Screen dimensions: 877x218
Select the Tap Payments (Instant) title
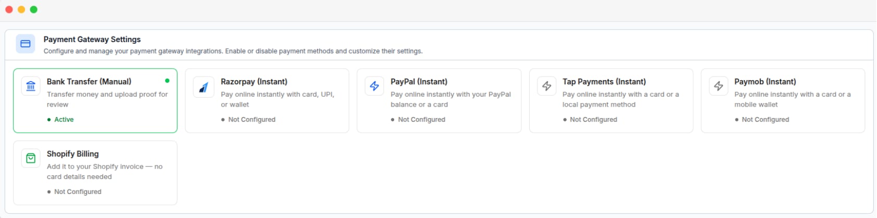pyautogui.click(x=604, y=82)
